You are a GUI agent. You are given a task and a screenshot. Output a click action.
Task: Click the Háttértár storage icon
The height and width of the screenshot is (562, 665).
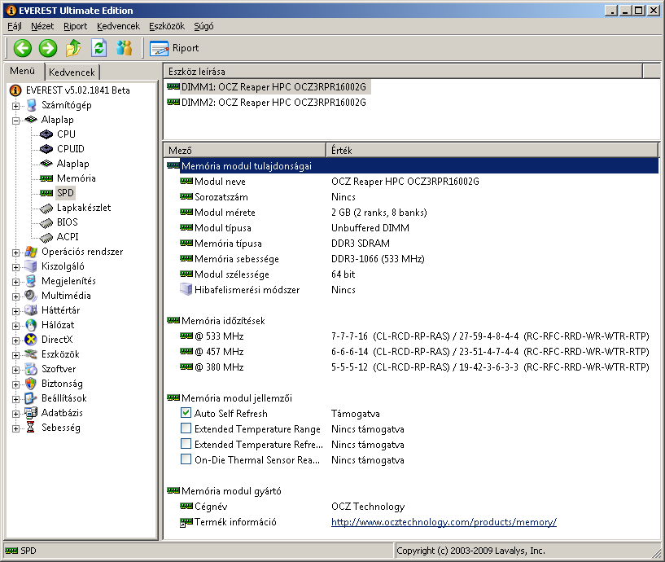(31, 310)
